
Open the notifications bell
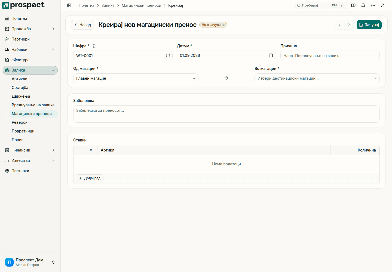click(363, 5)
